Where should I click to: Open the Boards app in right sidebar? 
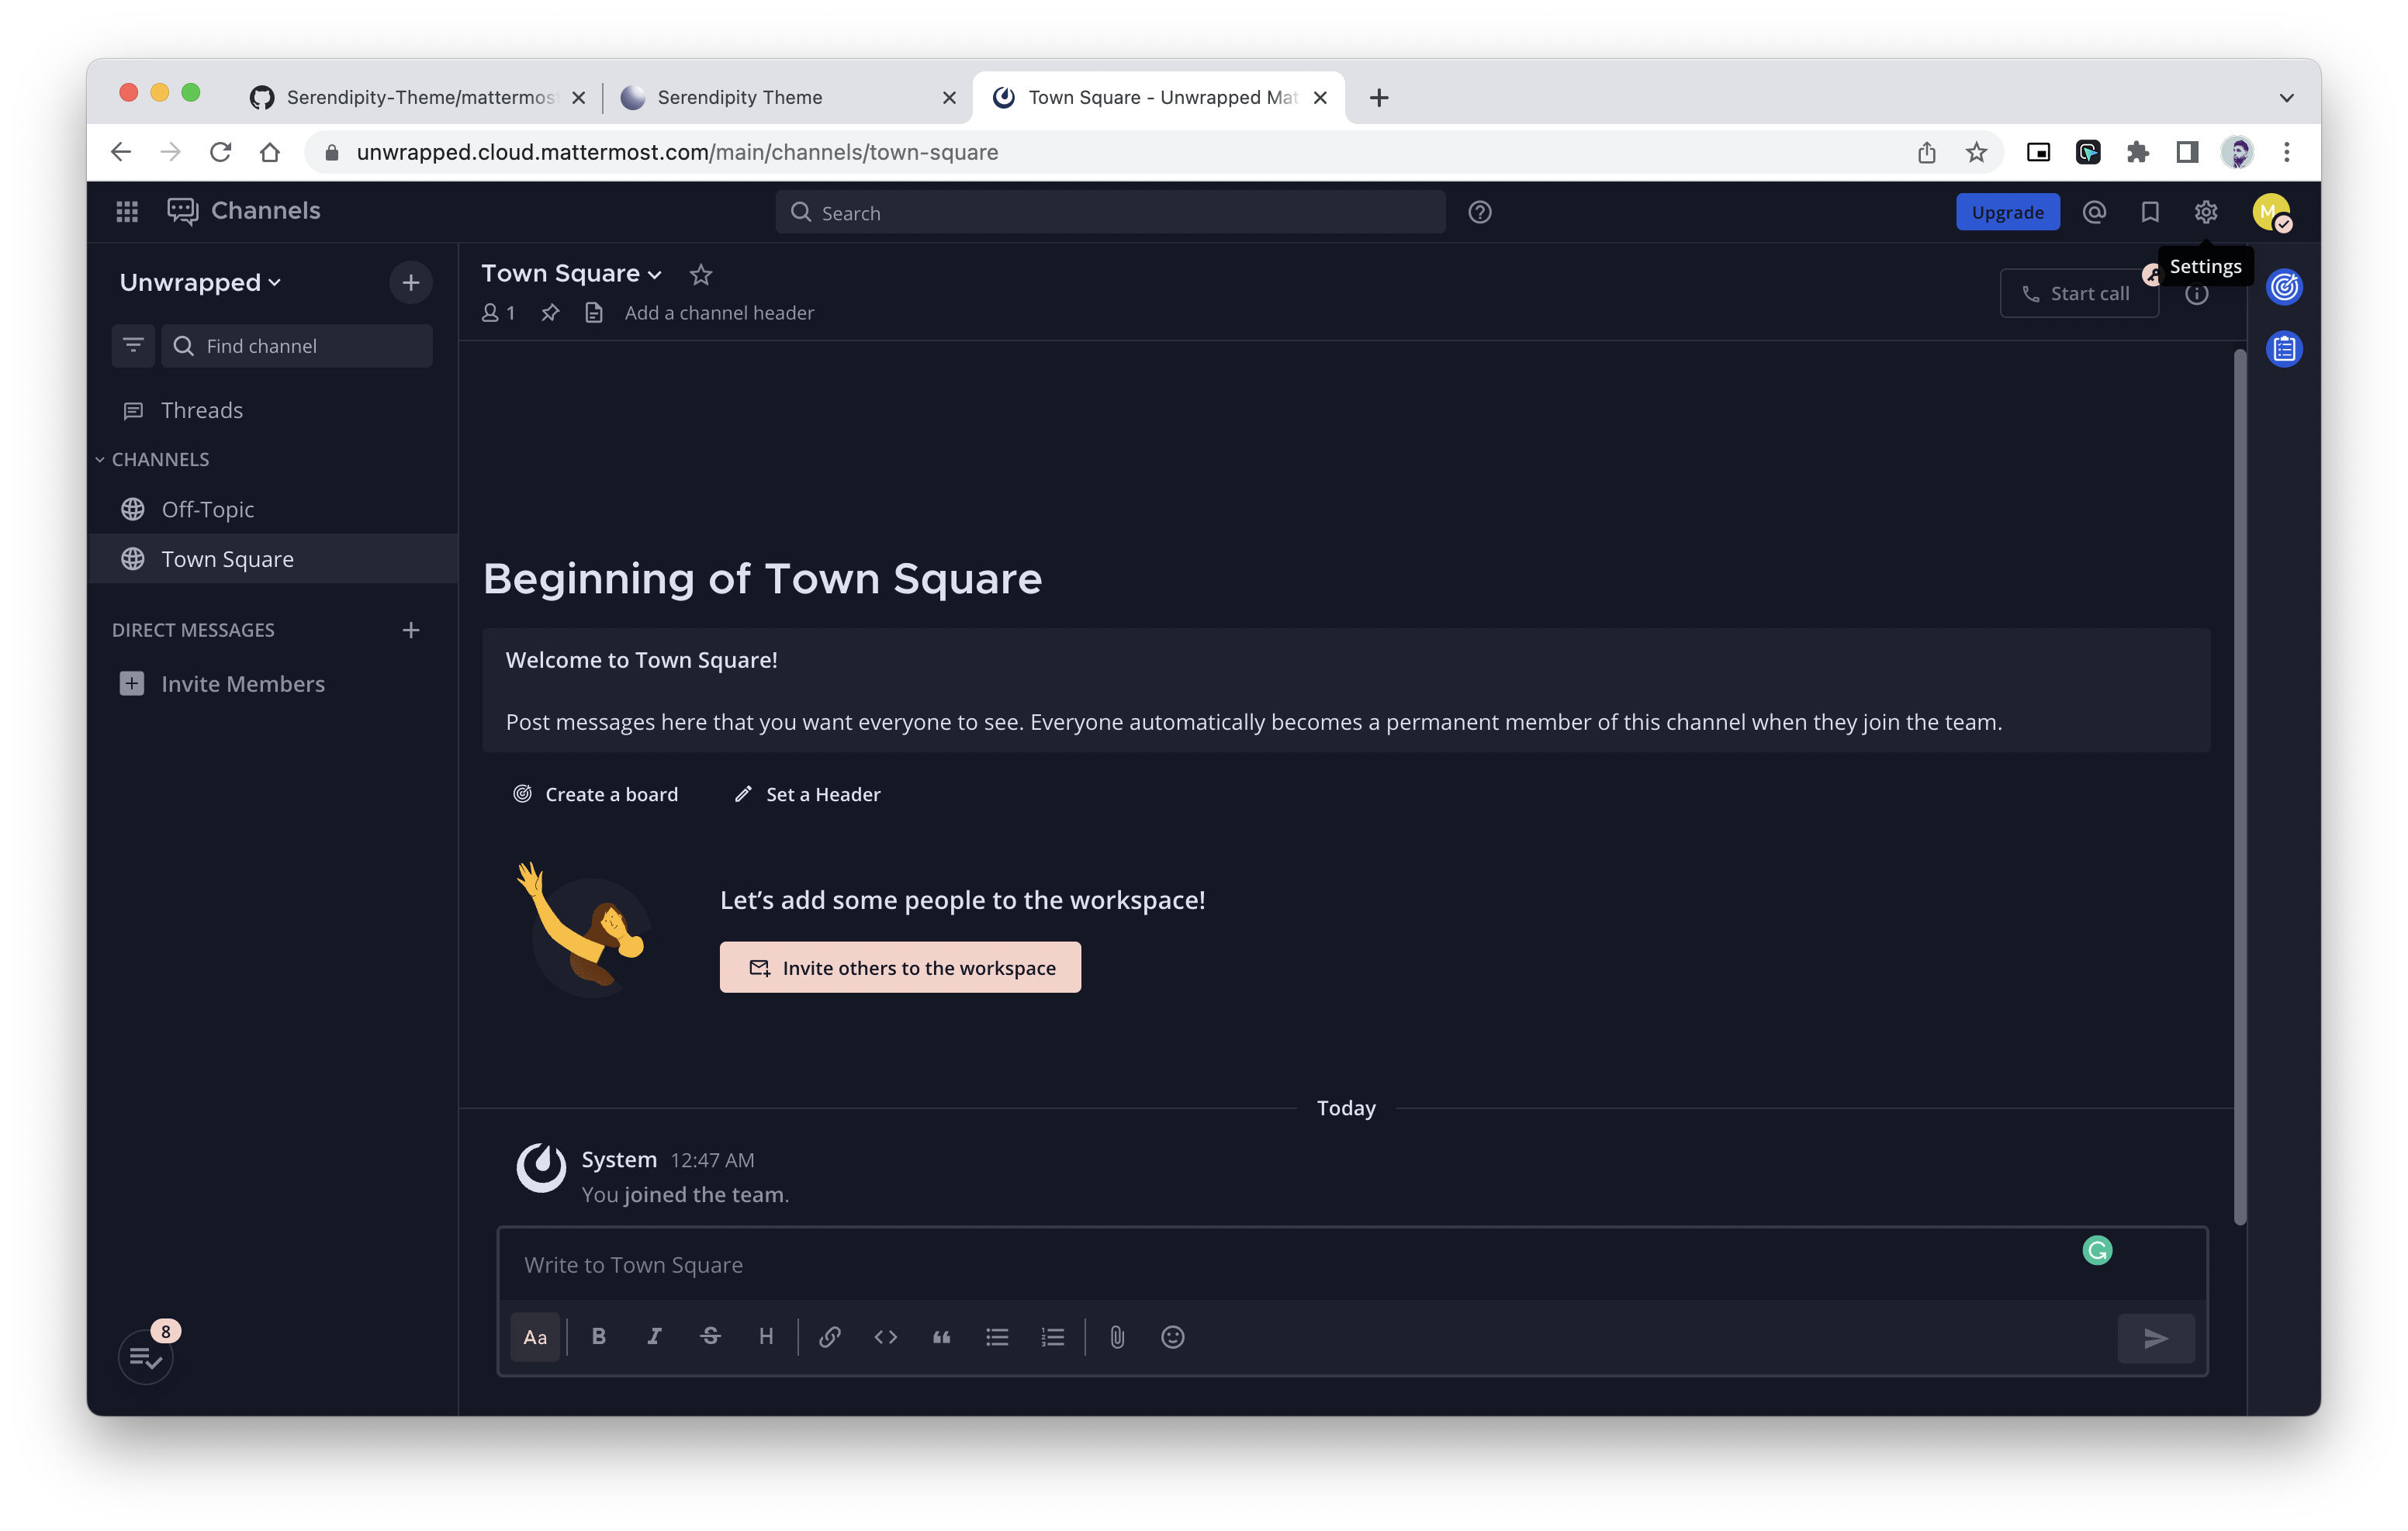pos(2285,288)
